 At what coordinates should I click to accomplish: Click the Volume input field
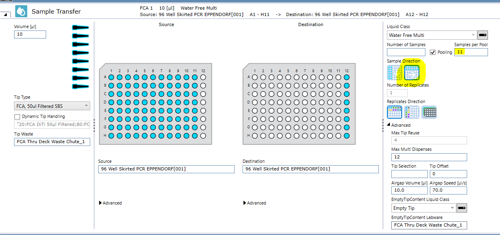point(30,34)
